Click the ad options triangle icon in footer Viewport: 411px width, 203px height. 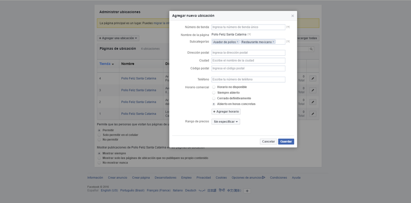click(x=264, y=178)
